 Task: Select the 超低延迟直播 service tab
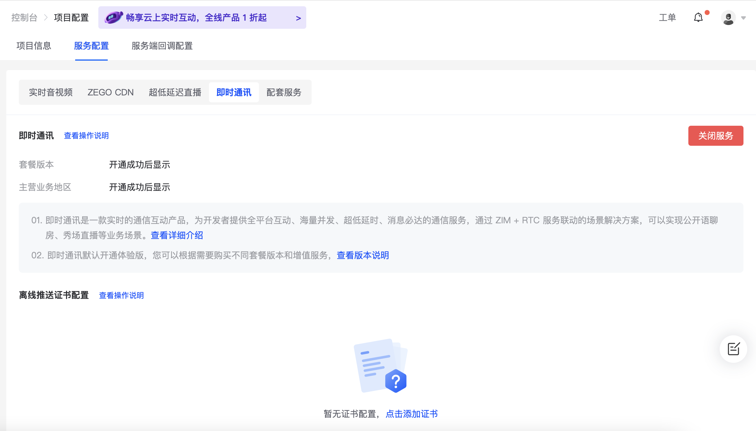(x=175, y=92)
